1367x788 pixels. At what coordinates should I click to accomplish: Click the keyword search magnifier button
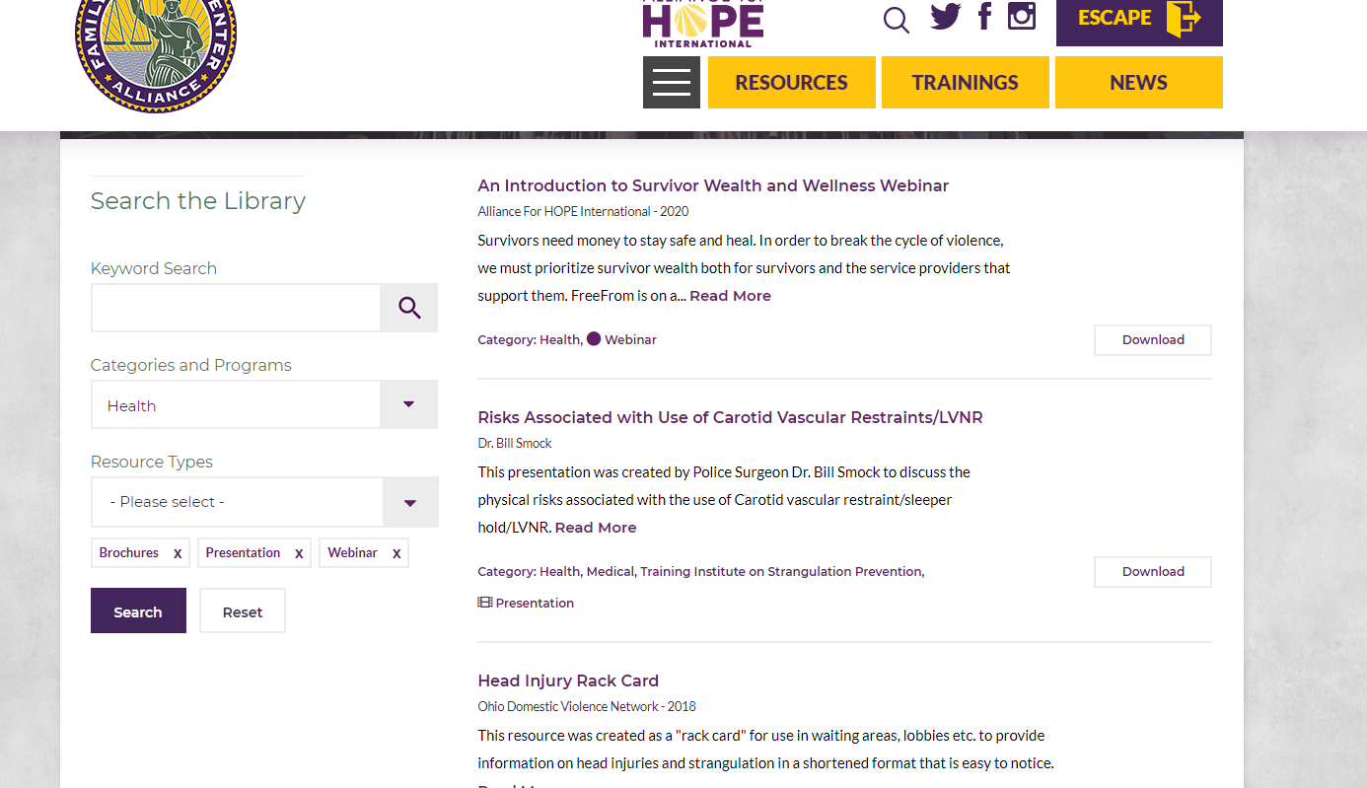pyautogui.click(x=409, y=308)
